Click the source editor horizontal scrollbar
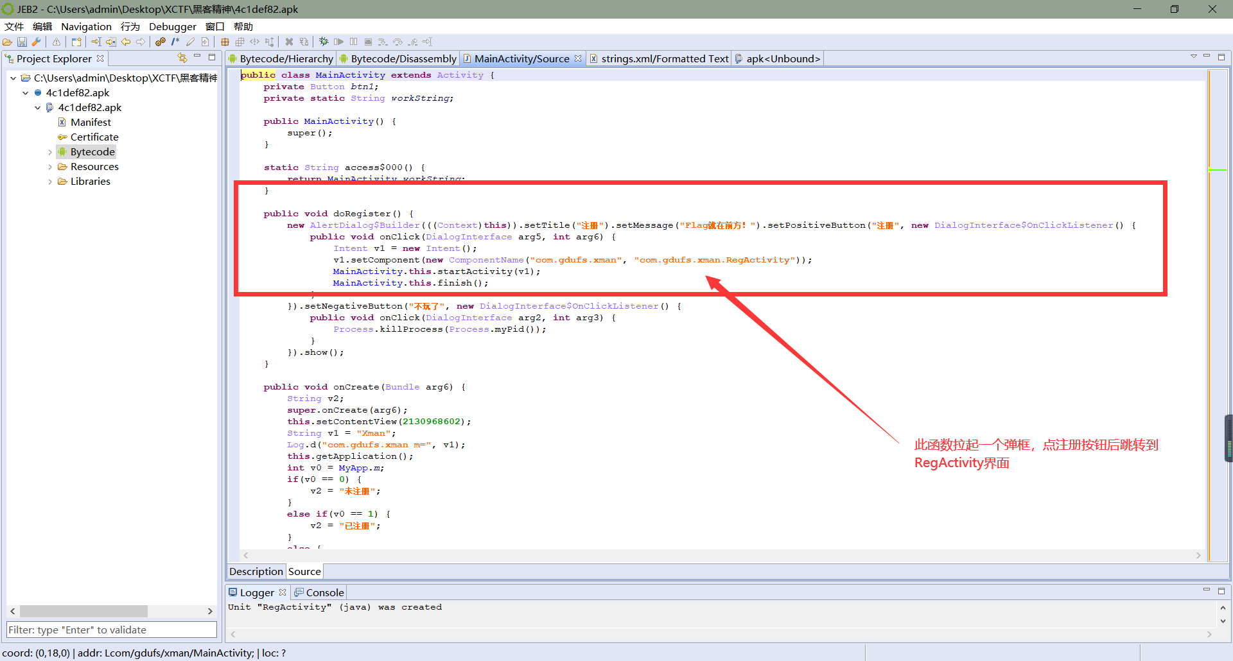Screen dimensions: 1233x661 (722, 555)
